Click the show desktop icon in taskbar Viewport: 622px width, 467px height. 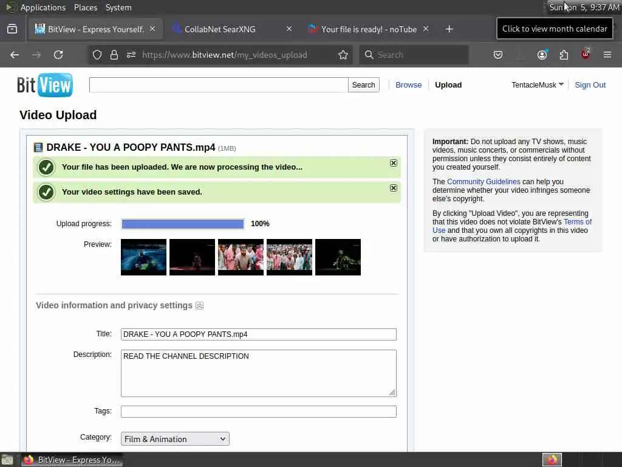point(7,460)
